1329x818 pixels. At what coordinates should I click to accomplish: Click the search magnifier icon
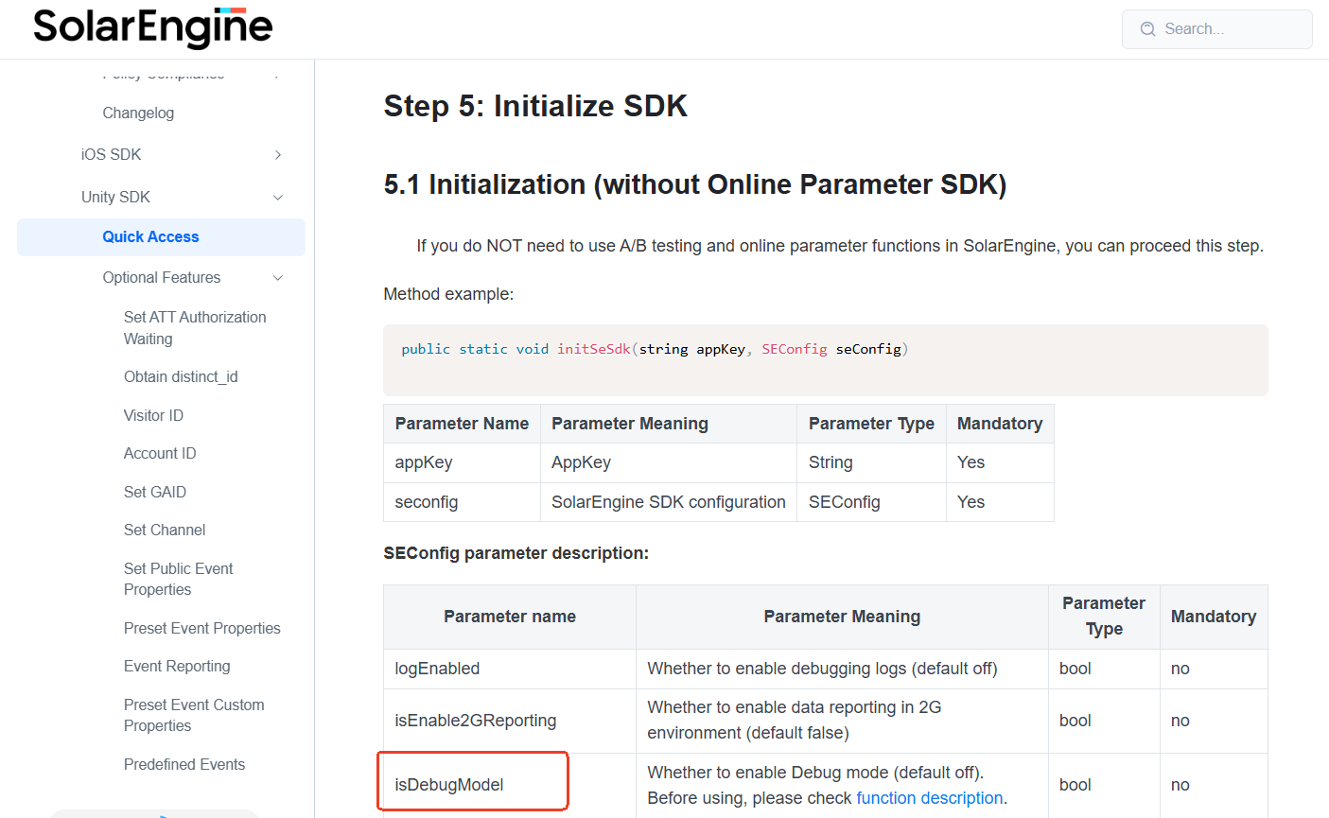click(x=1147, y=29)
